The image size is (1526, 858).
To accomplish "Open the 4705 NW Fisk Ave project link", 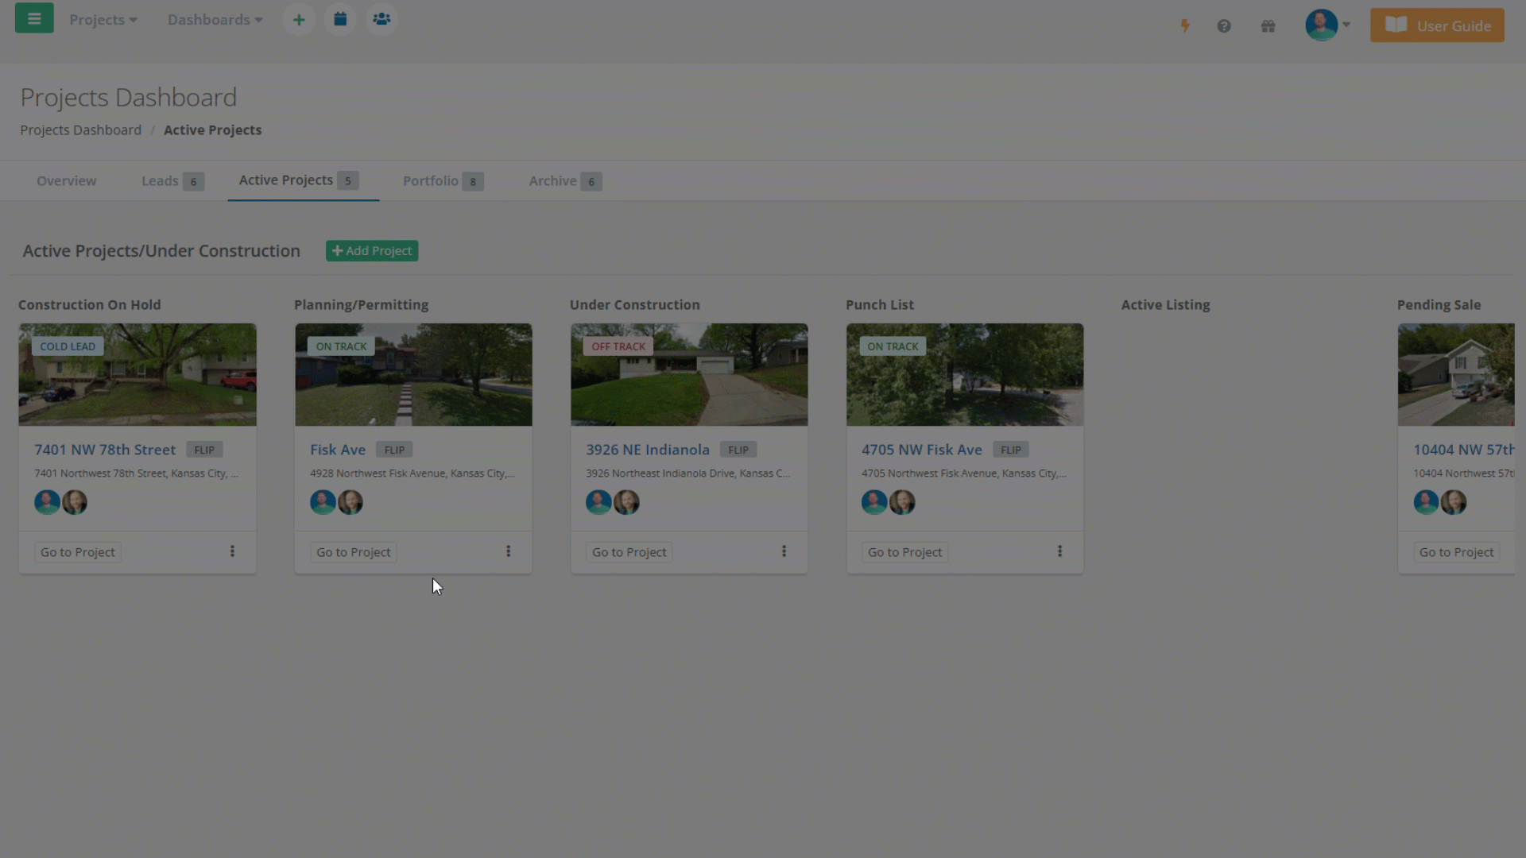I will [921, 450].
